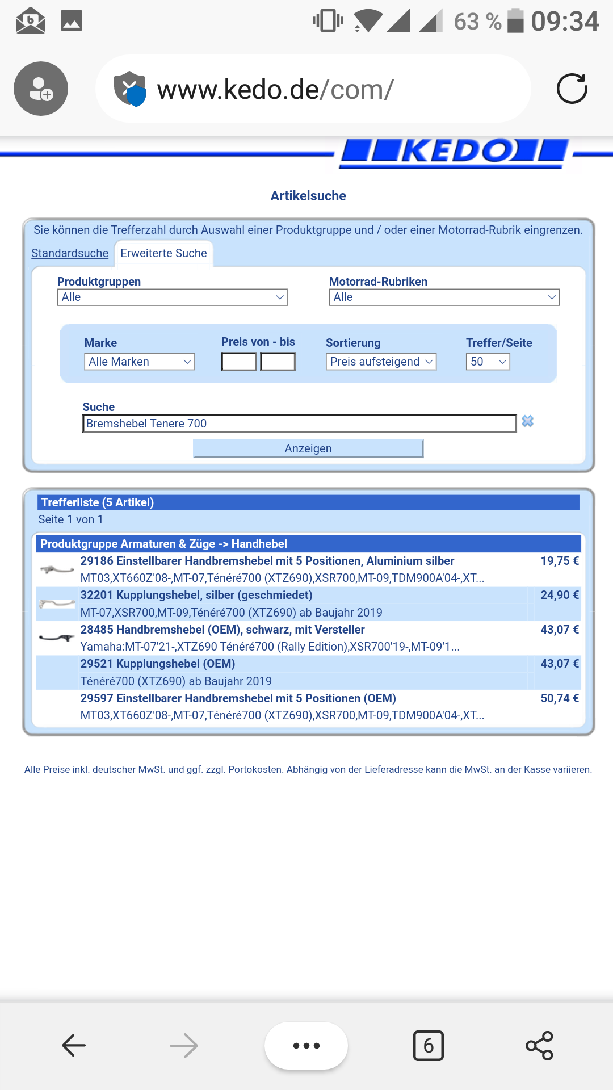Clear the search field with the blue X icon
The image size is (613, 1090).
click(528, 421)
